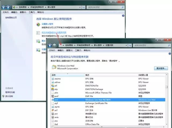Click the Back arrow in Default Programs window
Viewport: 172px width, 128px height.
pos(3,7)
